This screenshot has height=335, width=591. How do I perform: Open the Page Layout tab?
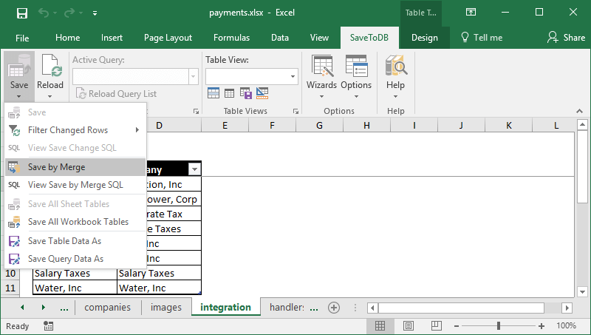pos(168,38)
